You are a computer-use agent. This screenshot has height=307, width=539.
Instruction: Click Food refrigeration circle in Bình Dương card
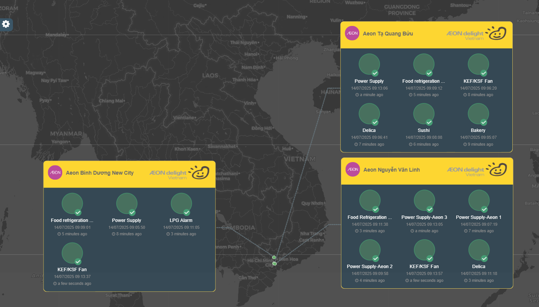(x=72, y=203)
